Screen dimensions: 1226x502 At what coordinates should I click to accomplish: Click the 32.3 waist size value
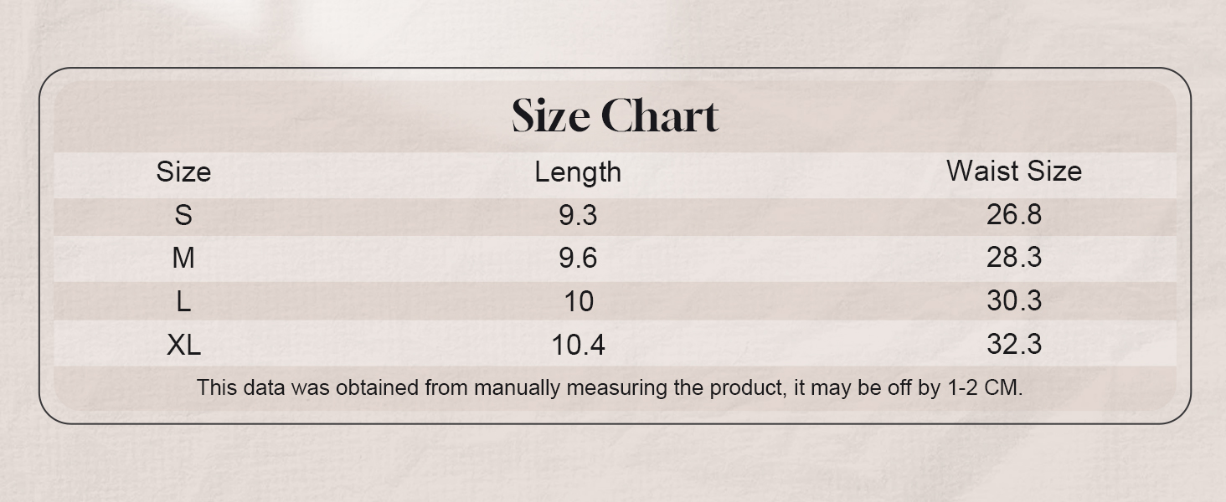pos(1014,345)
